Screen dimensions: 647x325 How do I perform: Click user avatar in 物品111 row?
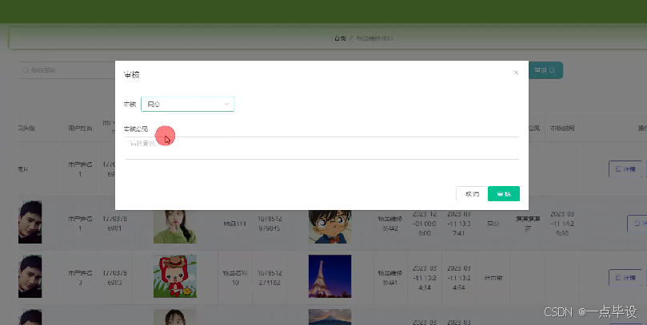coord(30,222)
